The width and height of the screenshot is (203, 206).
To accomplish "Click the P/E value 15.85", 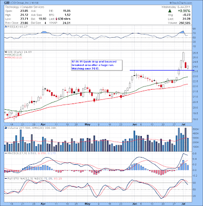I will [x=66, y=11].
